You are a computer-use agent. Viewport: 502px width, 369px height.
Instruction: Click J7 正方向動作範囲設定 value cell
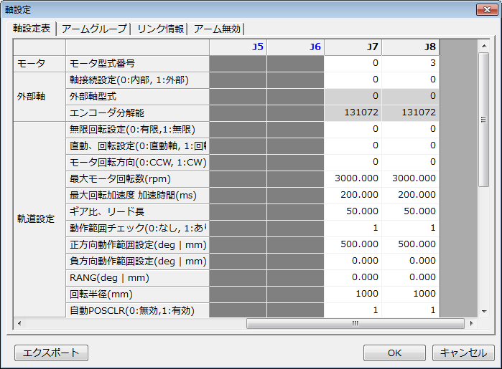[x=353, y=244]
